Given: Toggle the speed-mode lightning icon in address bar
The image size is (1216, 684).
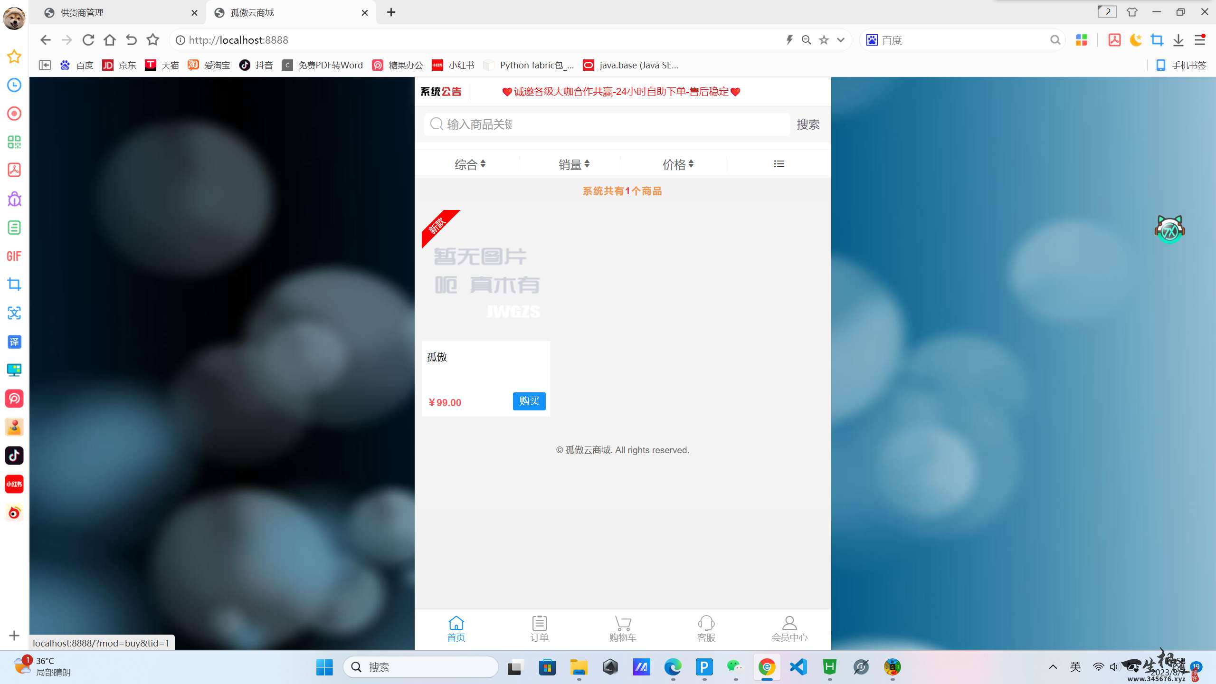Looking at the screenshot, I should coord(789,40).
